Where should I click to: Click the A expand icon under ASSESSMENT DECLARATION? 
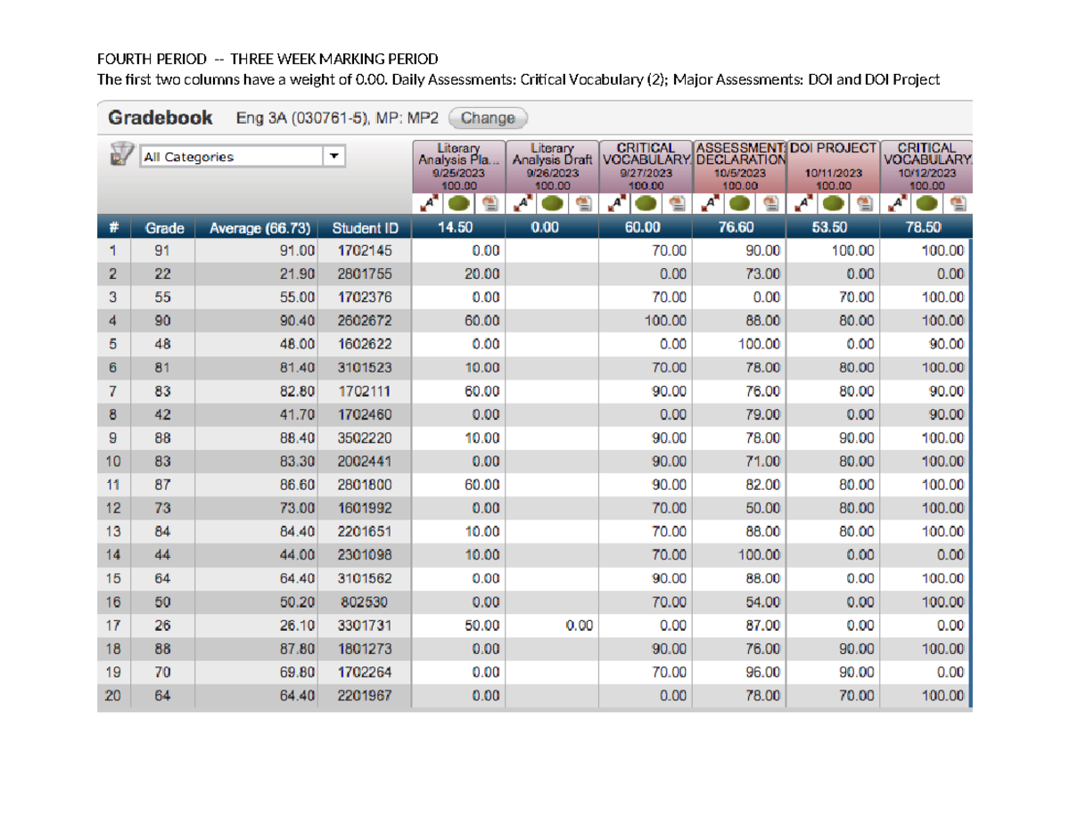tap(711, 203)
